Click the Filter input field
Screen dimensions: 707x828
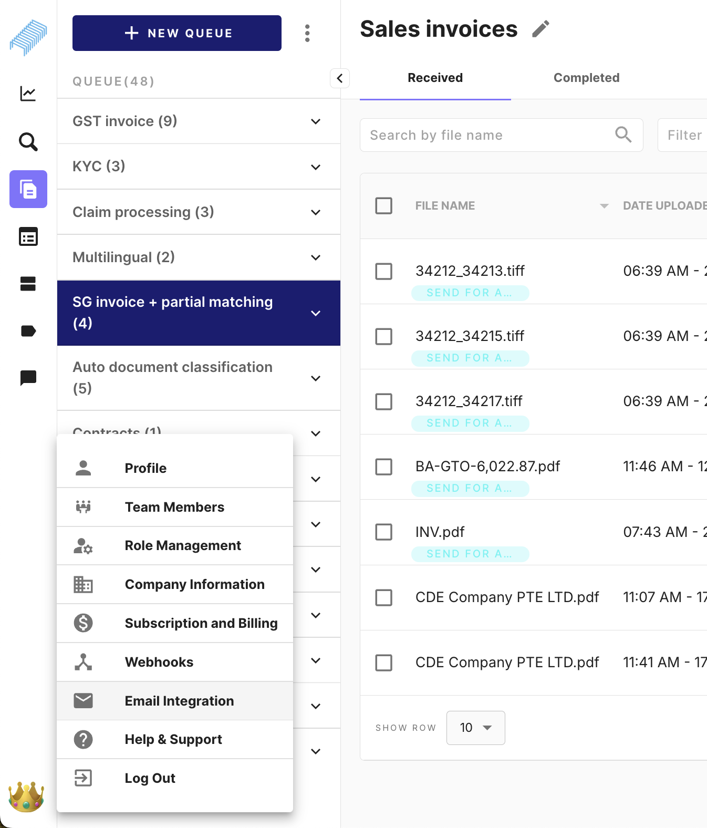[683, 135]
